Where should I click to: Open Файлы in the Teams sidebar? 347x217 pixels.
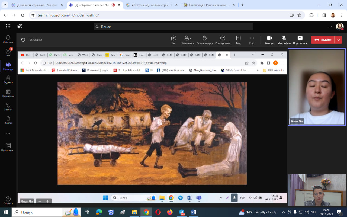point(8,120)
